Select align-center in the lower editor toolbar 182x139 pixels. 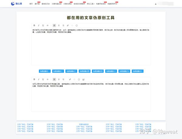point(59,79)
